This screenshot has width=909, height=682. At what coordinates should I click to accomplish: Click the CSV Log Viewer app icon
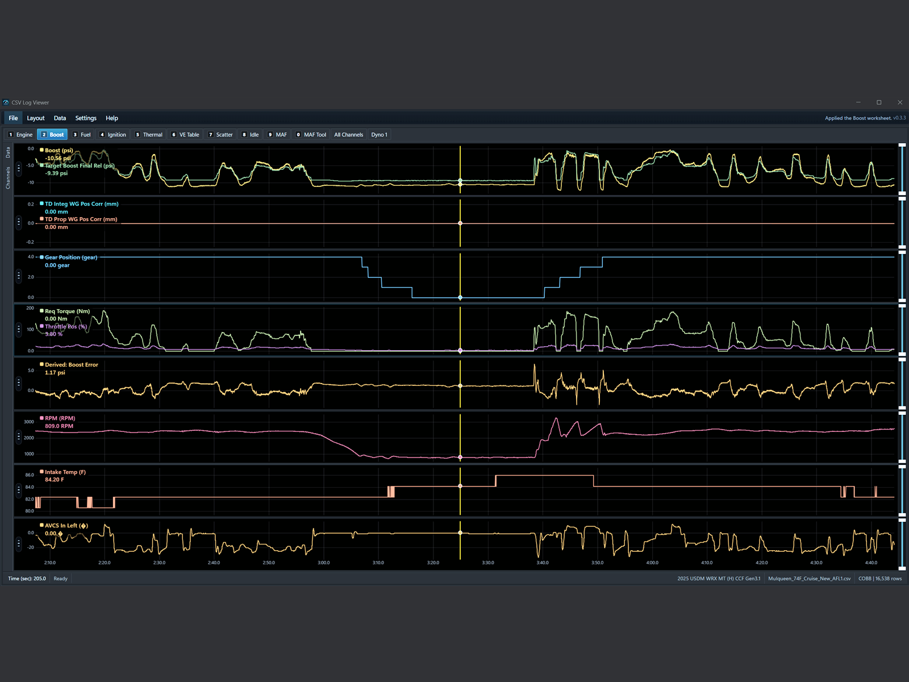(x=6, y=102)
